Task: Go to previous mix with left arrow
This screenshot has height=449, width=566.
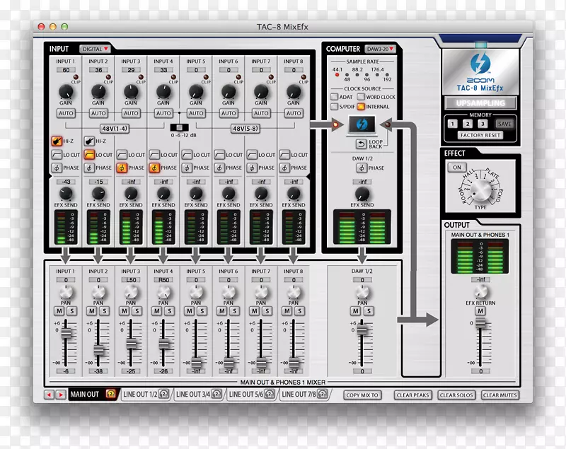Action: [50, 395]
